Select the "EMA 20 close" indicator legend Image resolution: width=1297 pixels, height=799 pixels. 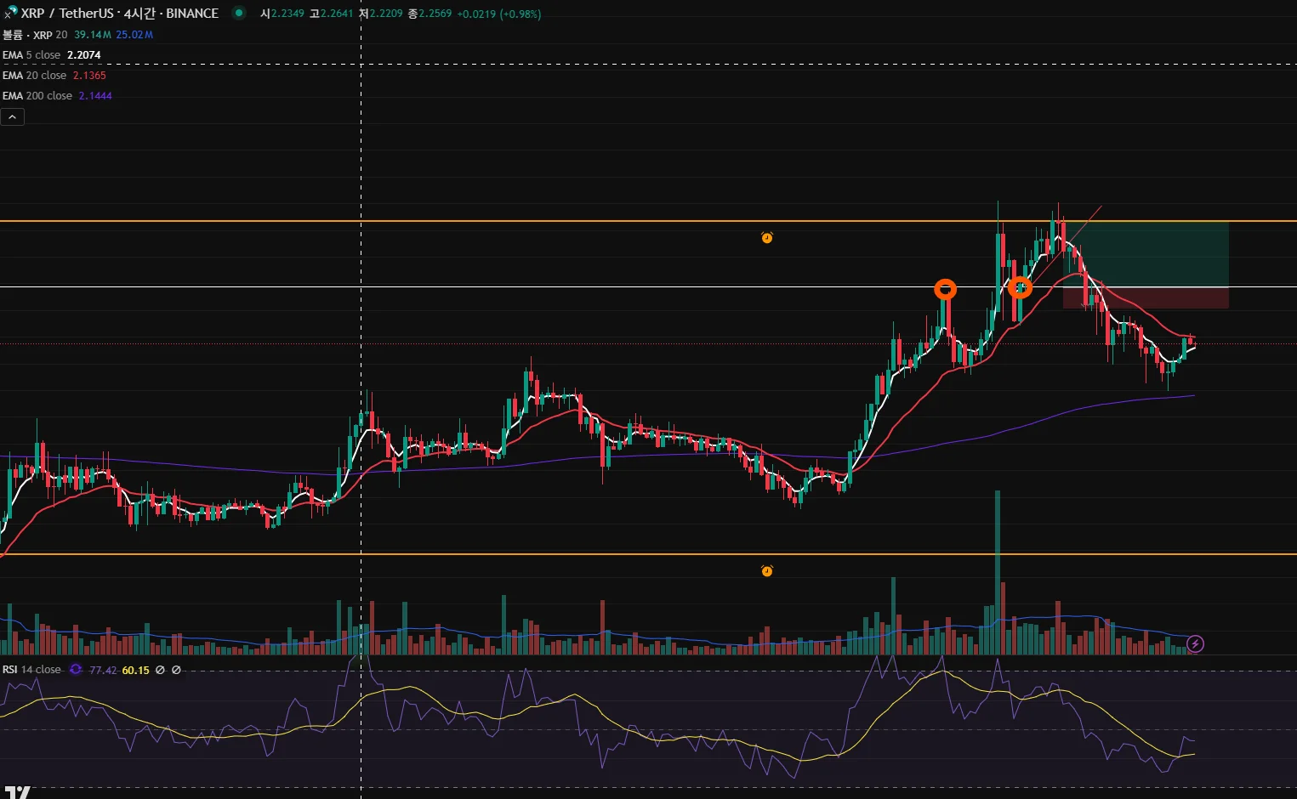34,76
